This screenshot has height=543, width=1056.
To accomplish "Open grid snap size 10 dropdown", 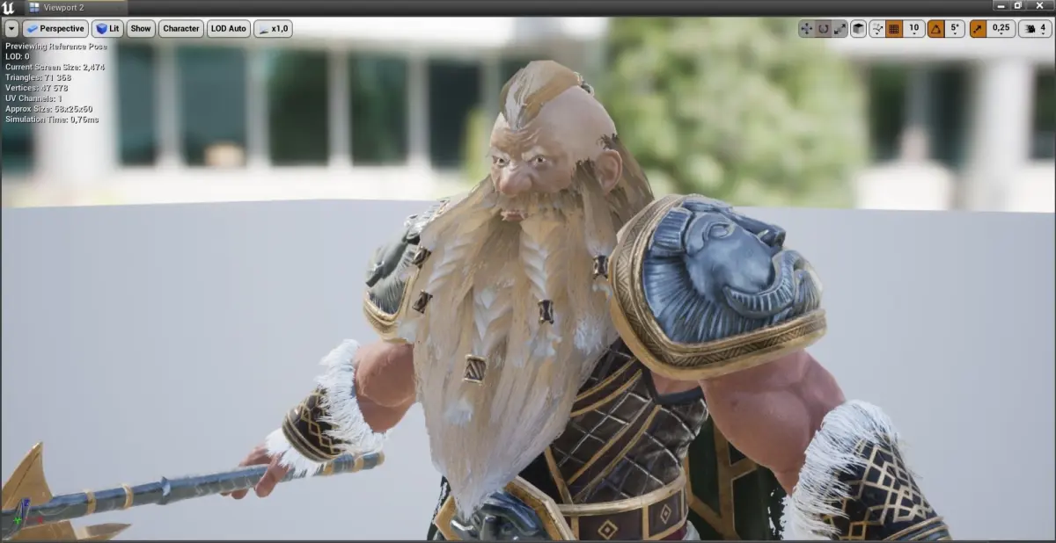I will [914, 29].
